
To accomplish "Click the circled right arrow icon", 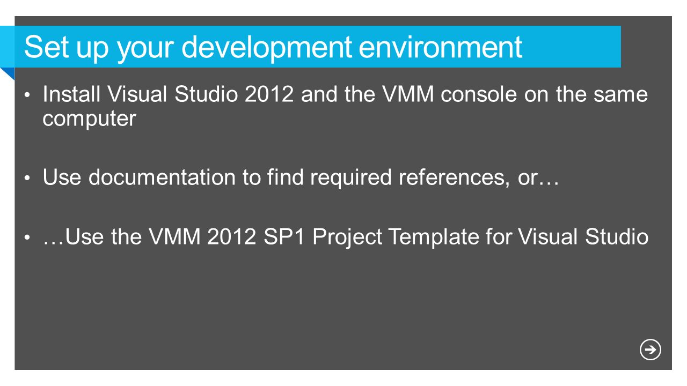I will 651,350.
